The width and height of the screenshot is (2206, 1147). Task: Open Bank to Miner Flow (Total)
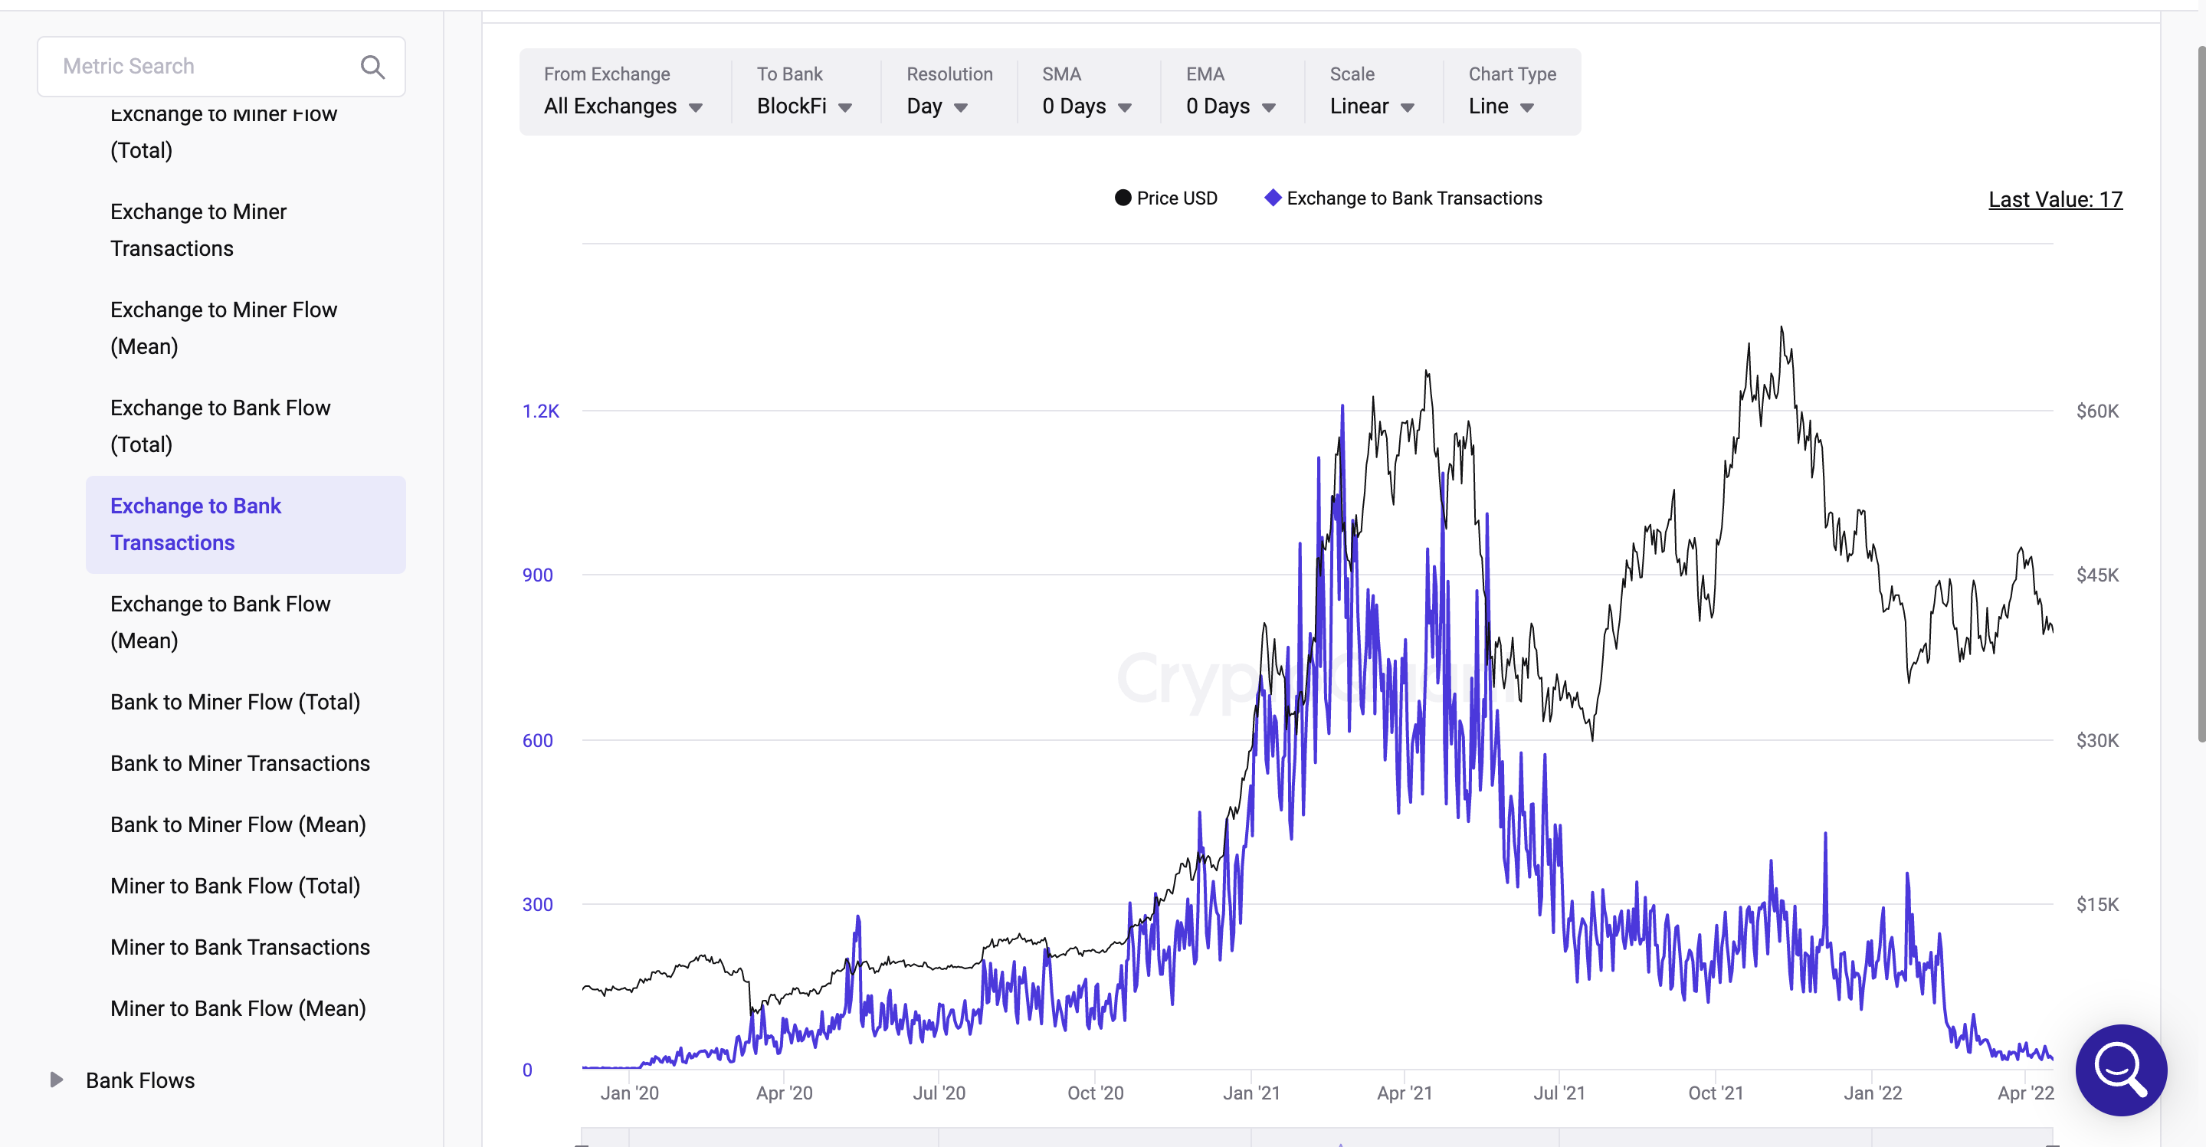pyautogui.click(x=235, y=702)
